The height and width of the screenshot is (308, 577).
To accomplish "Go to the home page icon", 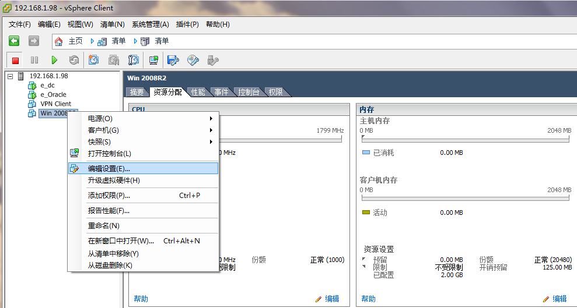I will [x=58, y=41].
